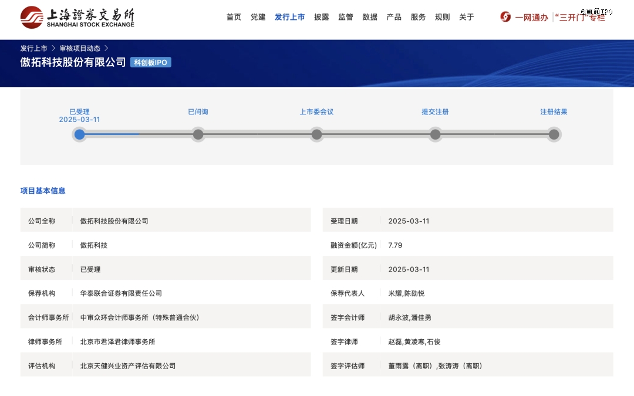The height and width of the screenshot is (396, 634).
Task: Click the 签字会计师 field label
Action: [348, 317]
